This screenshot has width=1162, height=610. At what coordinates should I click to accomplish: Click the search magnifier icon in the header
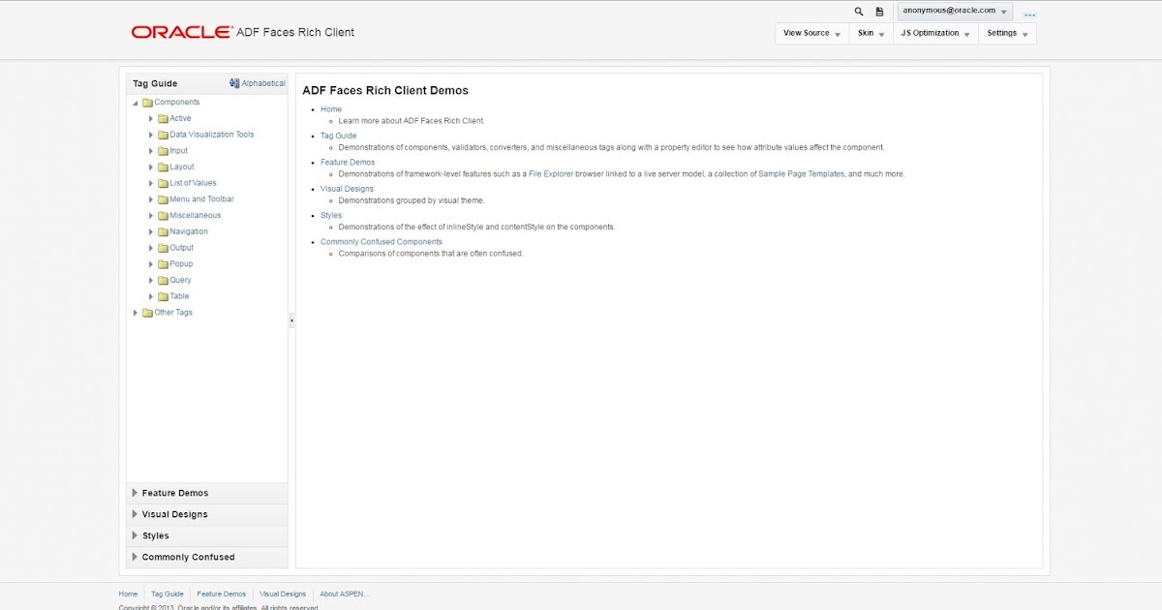click(x=858, y=11)
